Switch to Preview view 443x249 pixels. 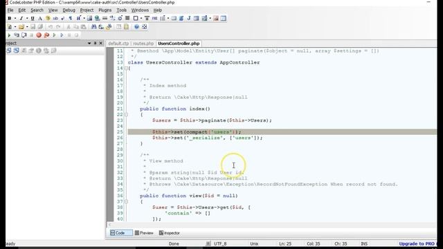point(144,233)
